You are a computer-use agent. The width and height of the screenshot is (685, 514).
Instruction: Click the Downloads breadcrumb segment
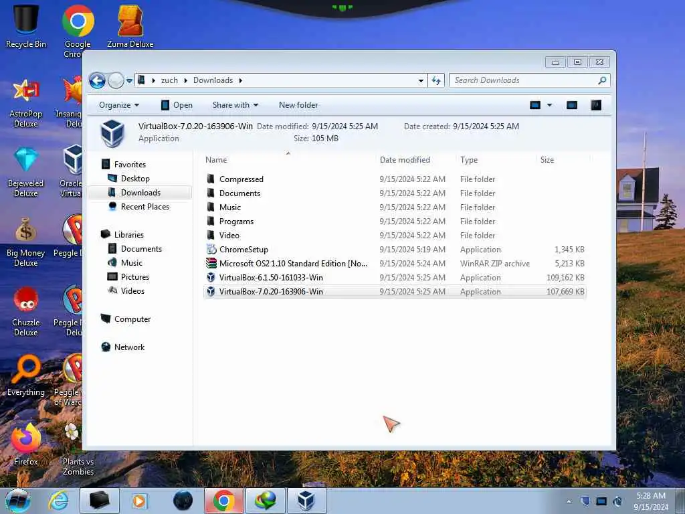tap(213, 80)
